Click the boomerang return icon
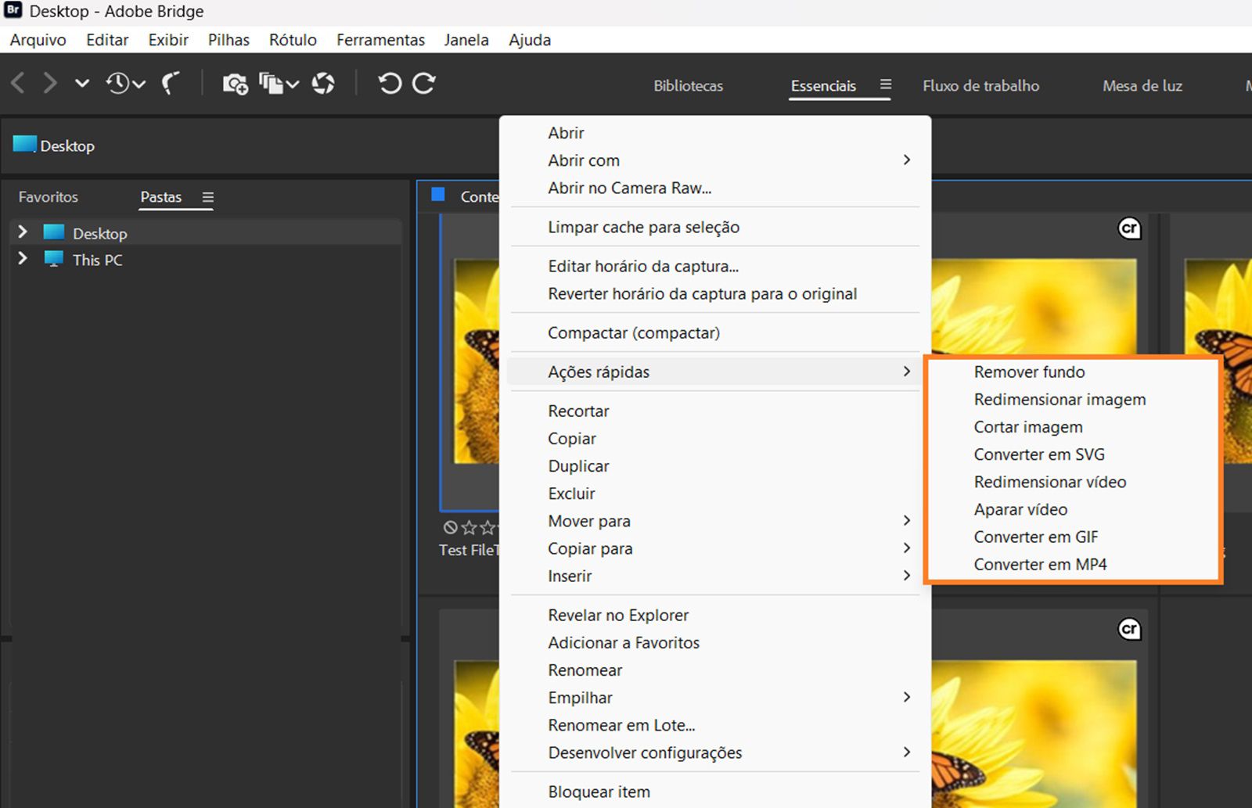Screen dimensions: 1252x808 (171, 83)
